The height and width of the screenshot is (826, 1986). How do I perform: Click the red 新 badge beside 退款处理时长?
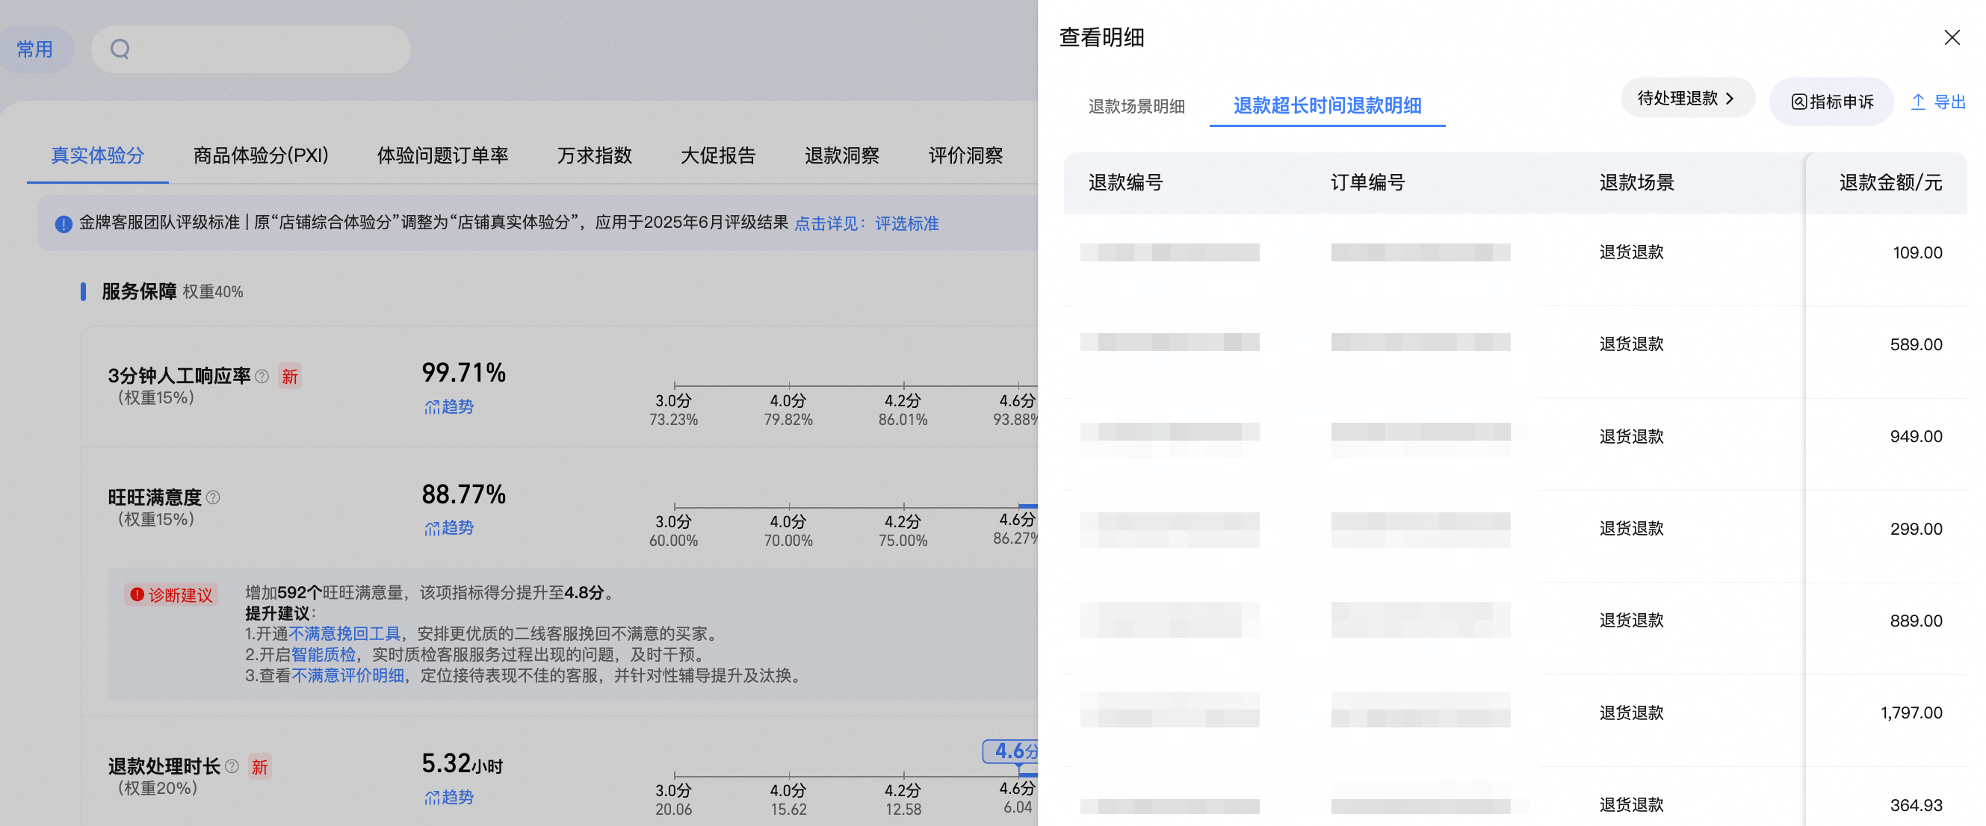[260, 767]
